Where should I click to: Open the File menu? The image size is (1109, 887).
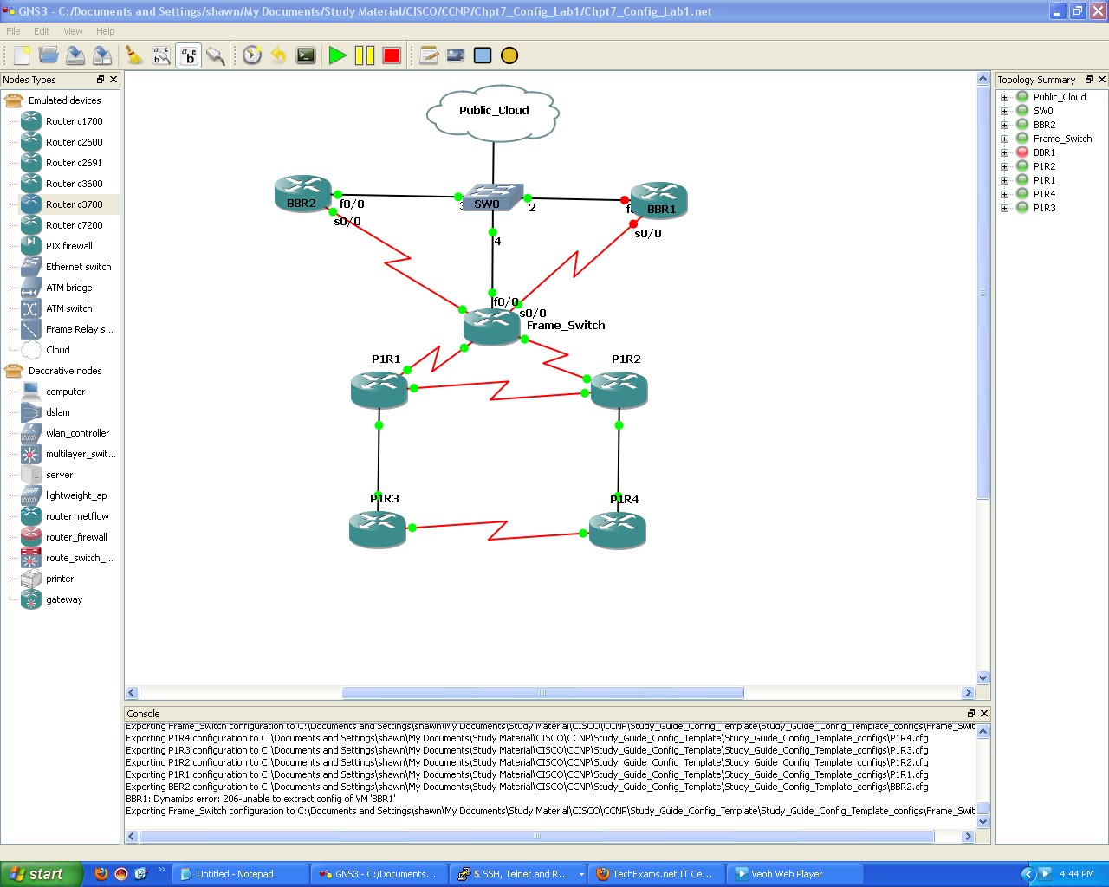click(x=13, y=31)
